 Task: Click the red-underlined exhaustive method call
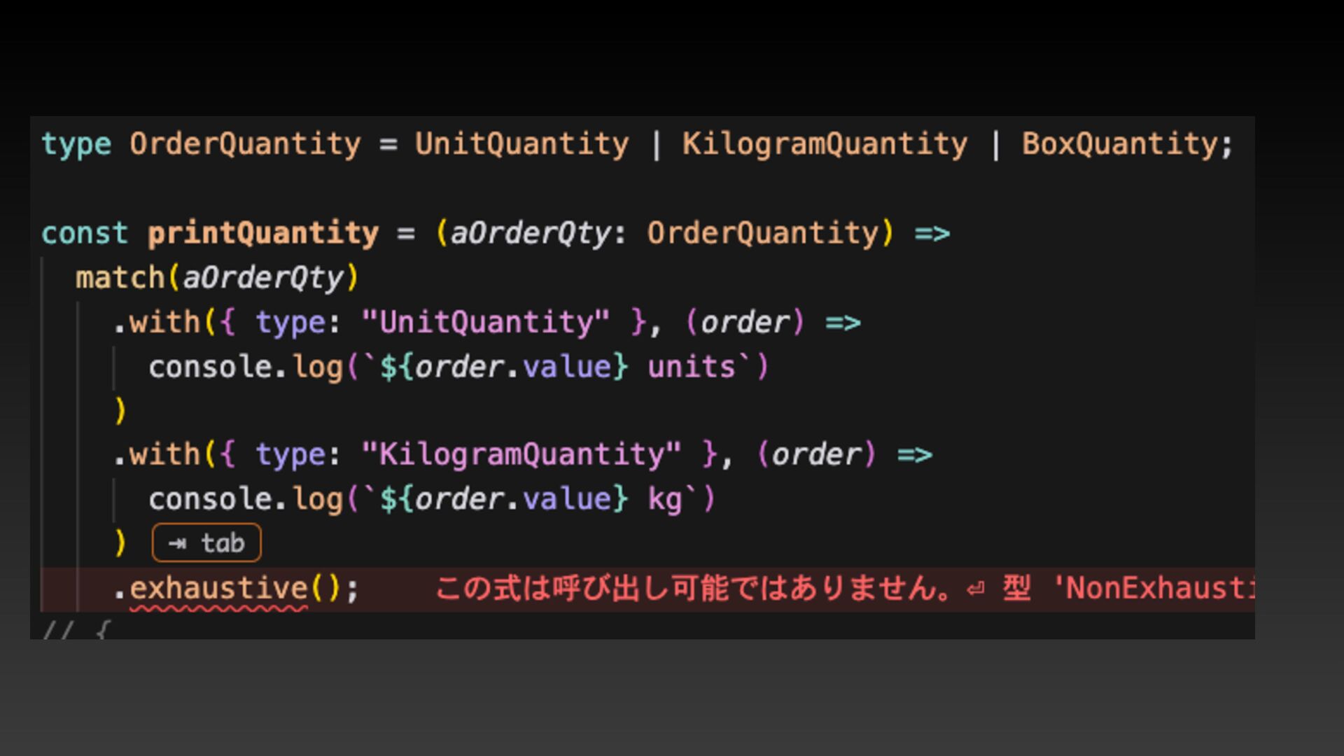pos(218,588)
